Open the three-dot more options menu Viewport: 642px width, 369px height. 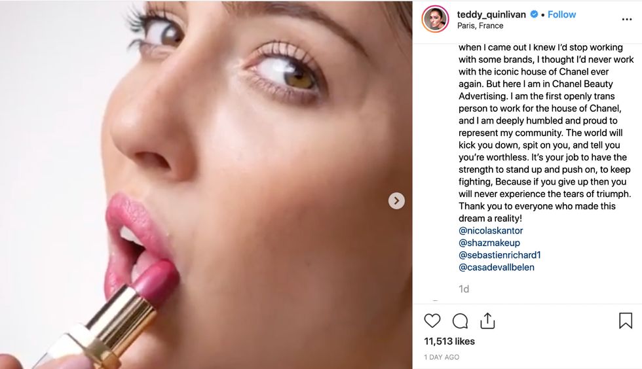click(627, 20)
